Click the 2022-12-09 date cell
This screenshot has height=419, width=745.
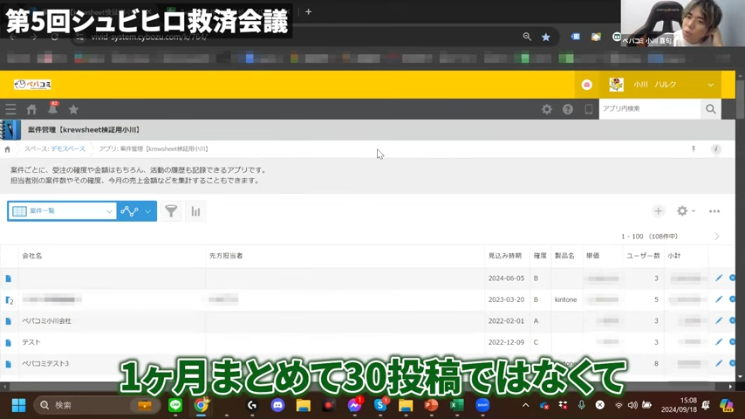[x=506, y=342]
